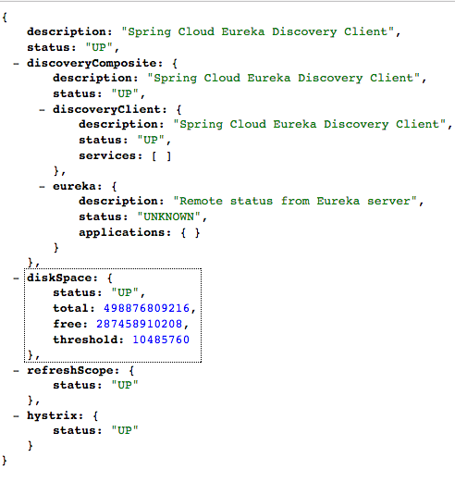Click the threshold key in diskSpace

point(85,340)
